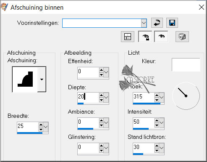Toggle the proof eye icon
This screenshot has height=162, width=207.
[161, 37]
